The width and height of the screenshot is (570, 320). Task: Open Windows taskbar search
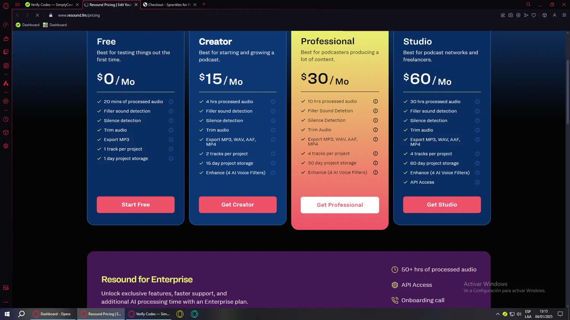point(22,314)
